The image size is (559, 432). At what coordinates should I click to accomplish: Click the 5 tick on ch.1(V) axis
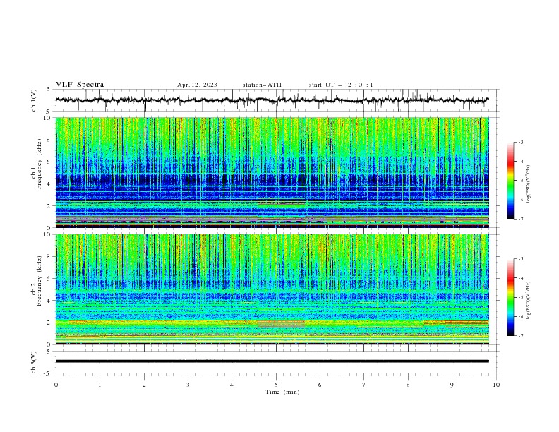(x=49, y=89)
